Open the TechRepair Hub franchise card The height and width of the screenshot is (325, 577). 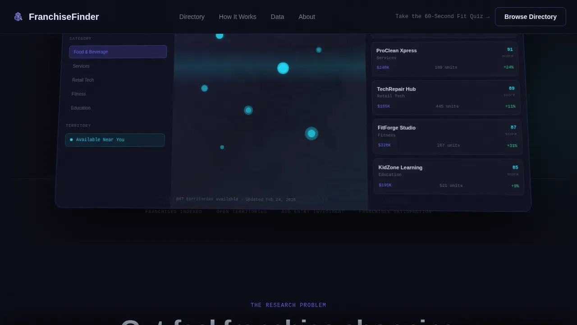pyautogui.click(x=446, y=97)
